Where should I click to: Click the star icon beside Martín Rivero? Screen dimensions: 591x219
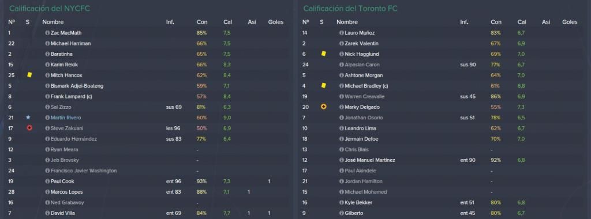pos(28,118)
